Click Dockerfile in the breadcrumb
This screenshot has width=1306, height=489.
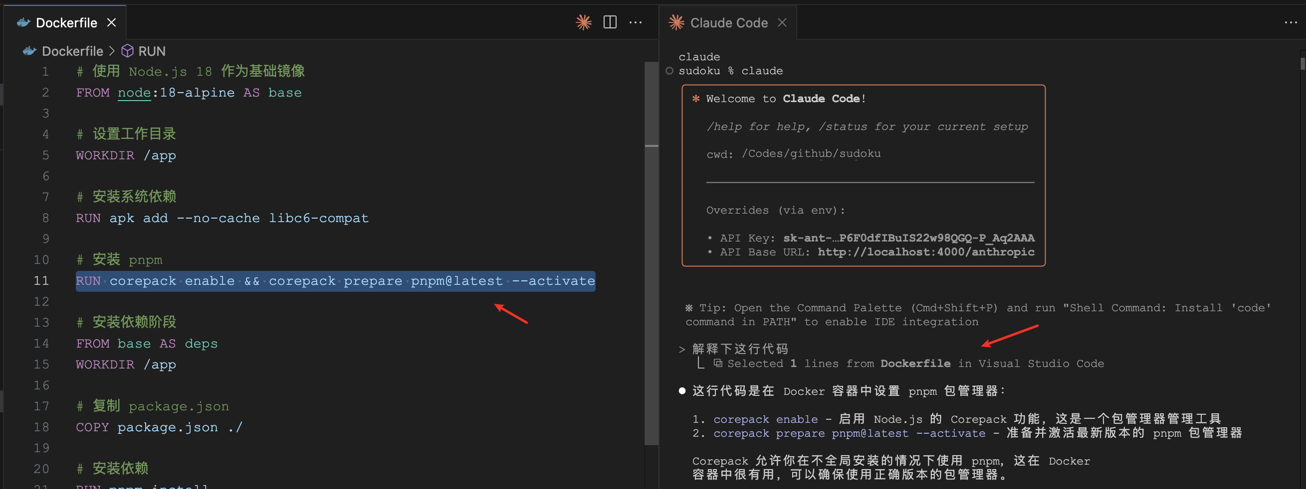tap(72, 51)
